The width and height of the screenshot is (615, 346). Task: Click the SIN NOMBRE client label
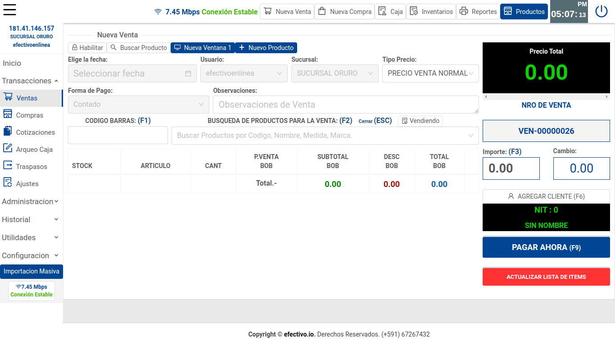tap(546, 225)
